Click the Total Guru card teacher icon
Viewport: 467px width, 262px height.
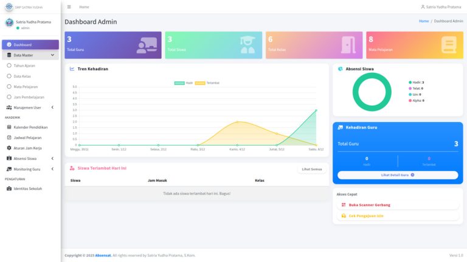pos(147,45)
